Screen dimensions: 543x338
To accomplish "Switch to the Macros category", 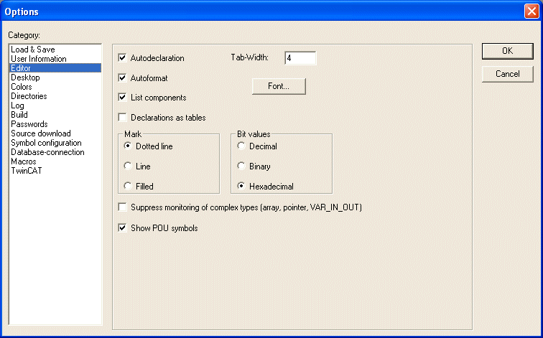I will (55, 161).
